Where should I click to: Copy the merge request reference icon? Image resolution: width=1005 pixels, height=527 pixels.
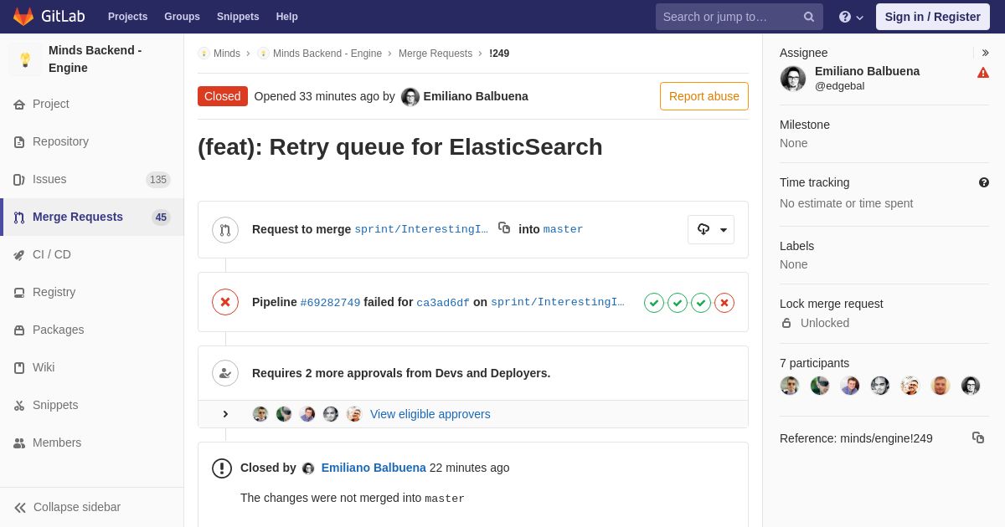coord(978,437)
